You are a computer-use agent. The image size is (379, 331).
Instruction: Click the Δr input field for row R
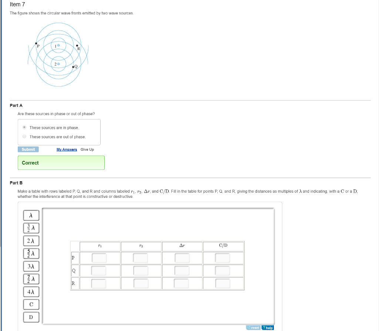(x=182, y=283)
